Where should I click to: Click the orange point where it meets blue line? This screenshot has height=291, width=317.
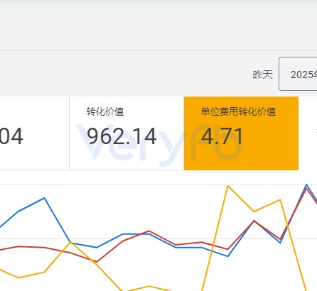(x=70, y=242)
